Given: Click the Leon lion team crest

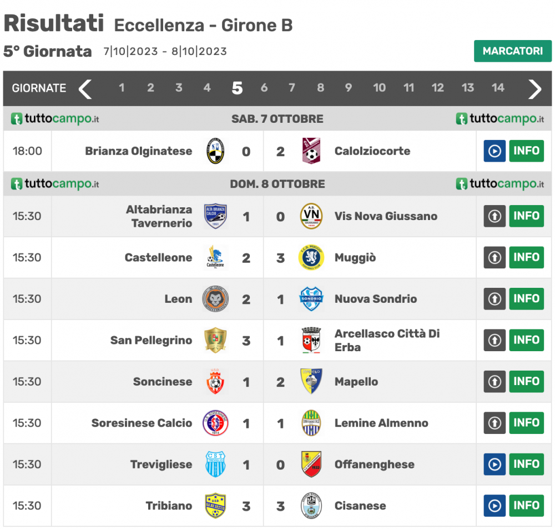Looking at the screenshot, I should (x=215, y=299).
